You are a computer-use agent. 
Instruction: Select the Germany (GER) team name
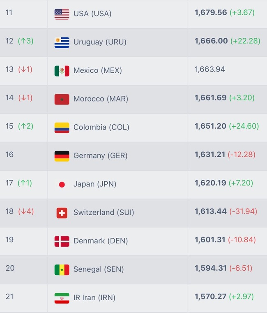coord(101,156)
